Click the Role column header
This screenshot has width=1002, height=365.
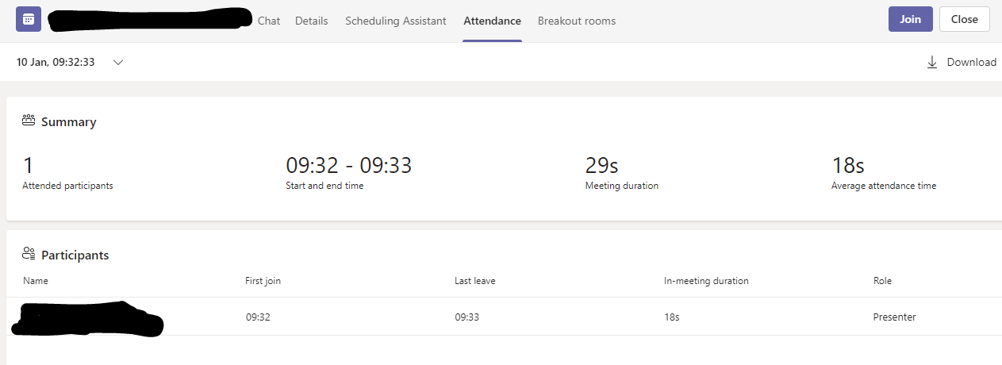coord(882,281)
